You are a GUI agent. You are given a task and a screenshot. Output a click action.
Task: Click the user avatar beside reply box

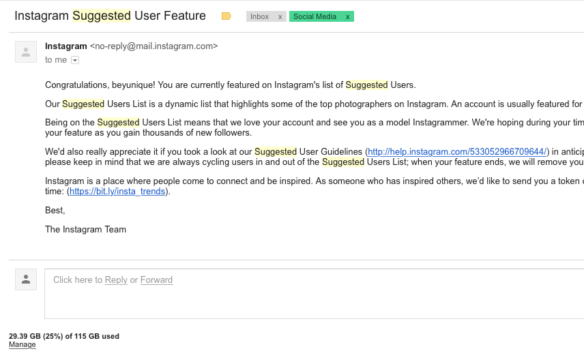[26, 279]
